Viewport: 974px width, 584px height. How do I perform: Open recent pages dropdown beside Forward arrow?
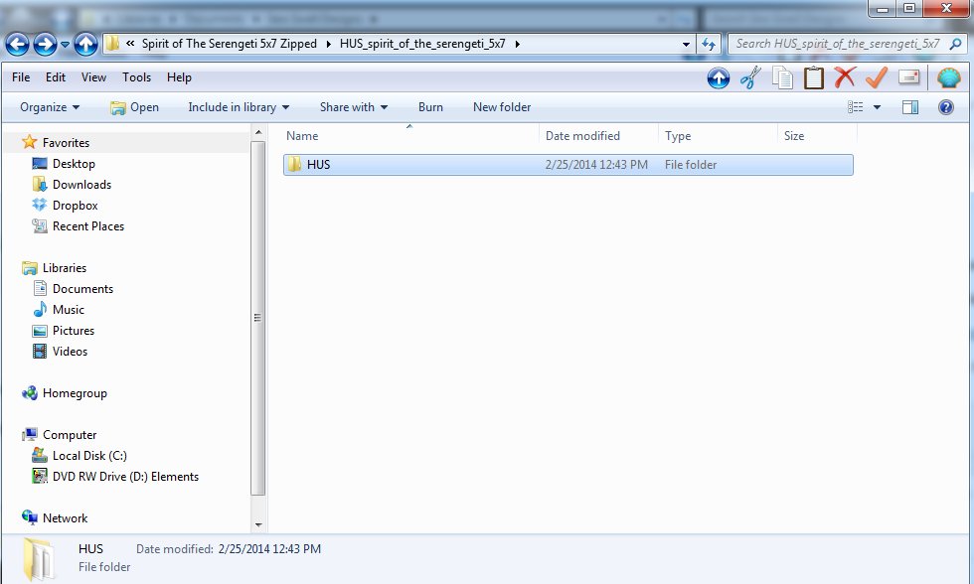tap(65, 45)
